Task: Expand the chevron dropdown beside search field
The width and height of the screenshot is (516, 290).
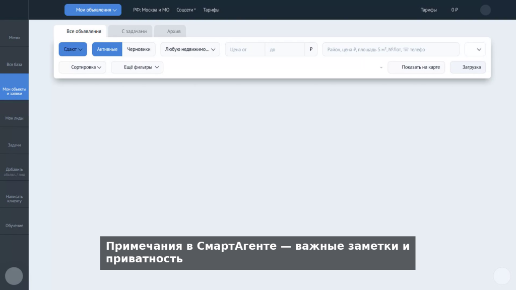Action: (x=475, y=49)
